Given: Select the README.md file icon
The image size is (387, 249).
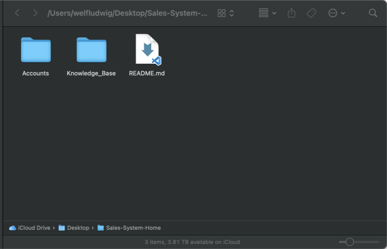Looking at the screenshot, I should point(147,50).
